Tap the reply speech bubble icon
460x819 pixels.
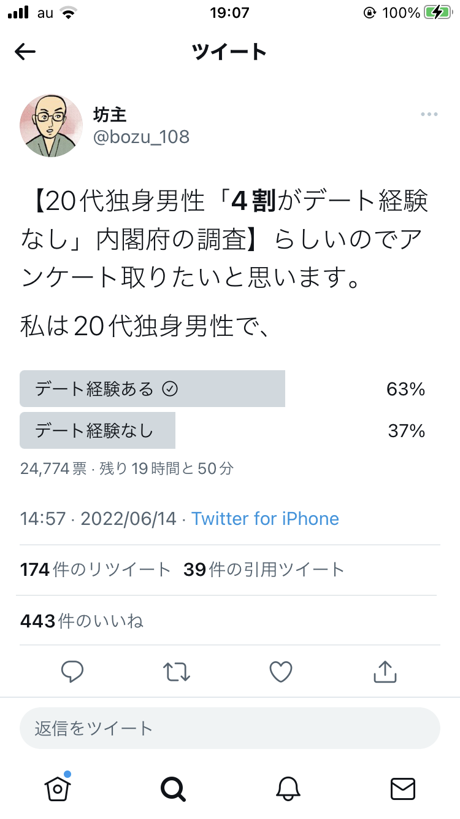(72, 672)
